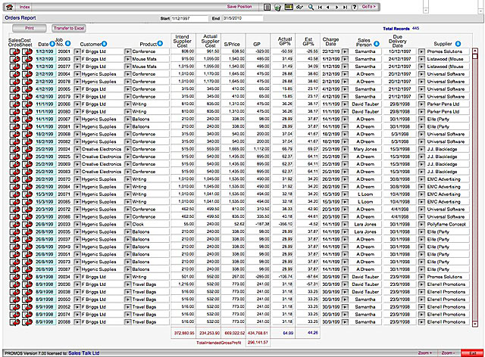Screen dimensions: 485x357
Task: Open the magnifier search tool
Action: click(x=311, y=7)
